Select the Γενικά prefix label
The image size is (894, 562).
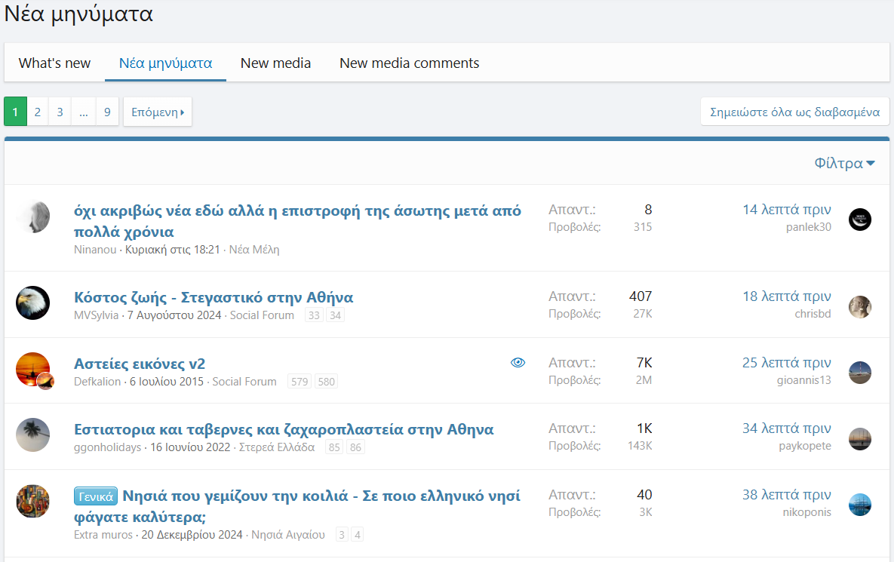coord(96,496)
